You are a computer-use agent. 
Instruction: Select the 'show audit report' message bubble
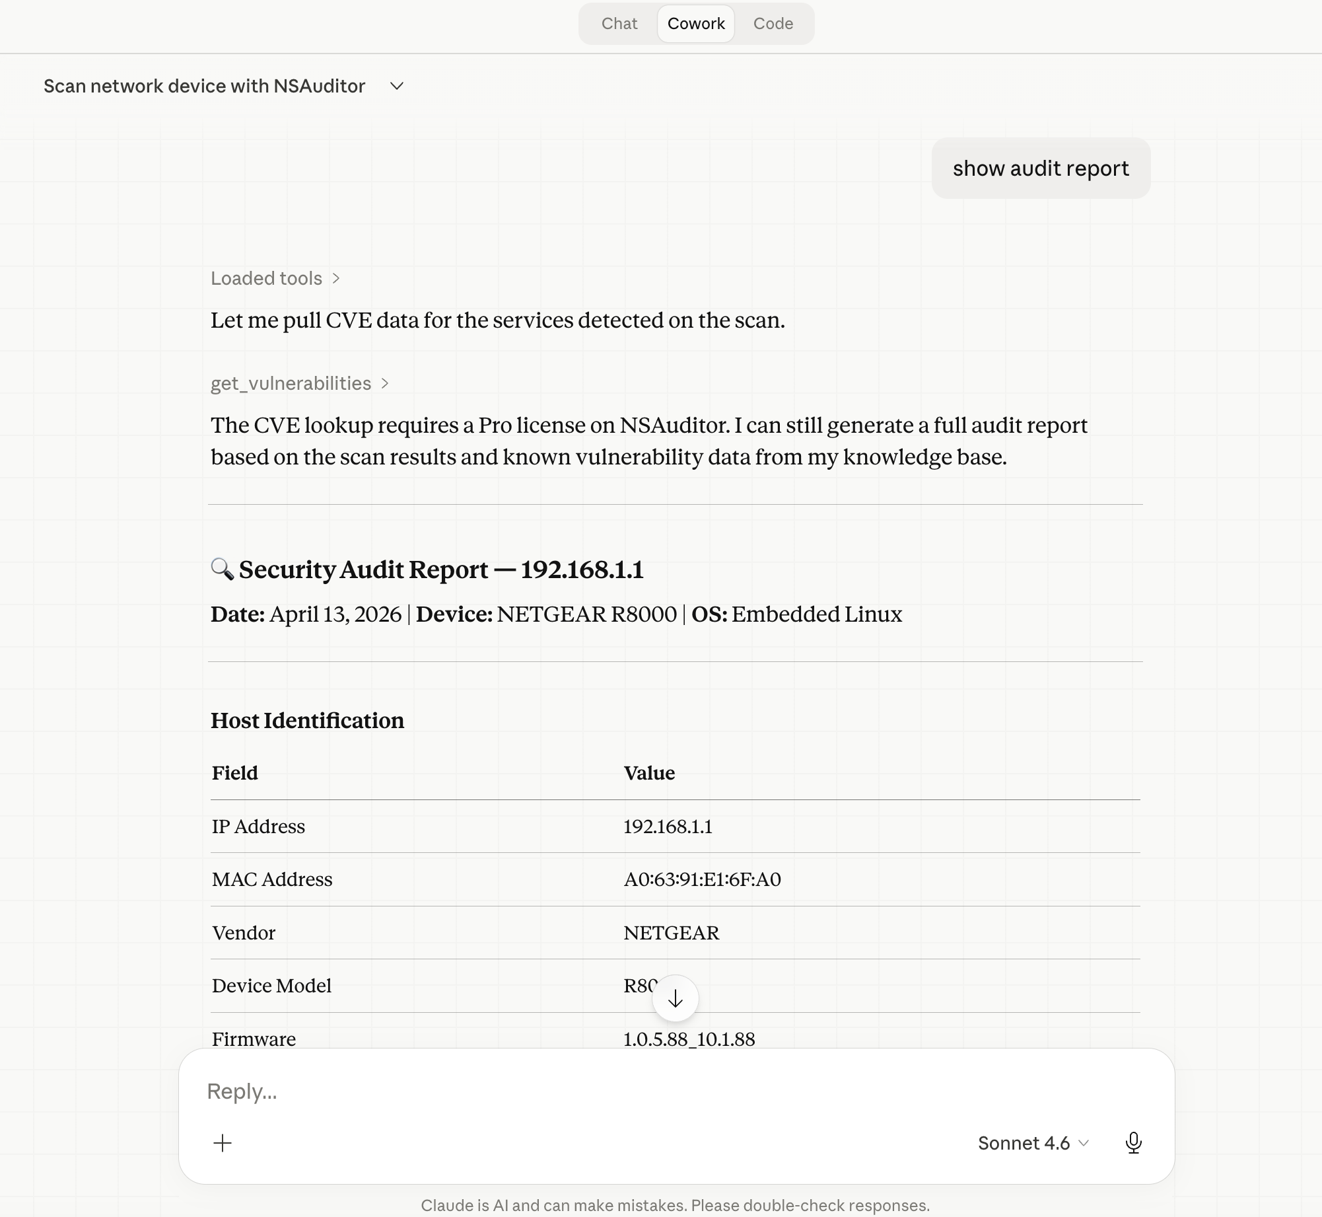(x=1041, y=168)
